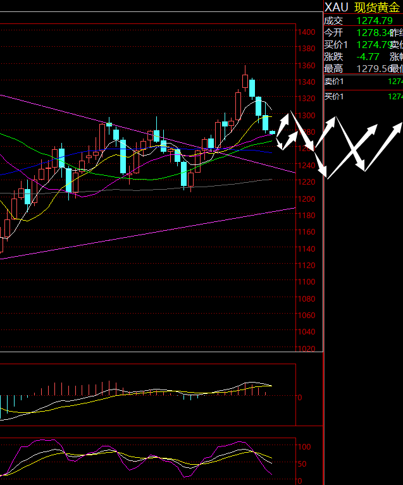Click the 今开 label

pyautogui.click(x=333, y=32)
